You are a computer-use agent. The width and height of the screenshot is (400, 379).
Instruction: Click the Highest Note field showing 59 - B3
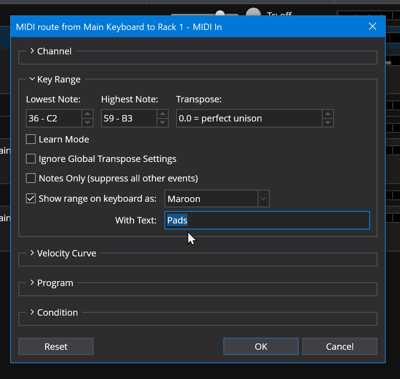click(x=129, y=118)
